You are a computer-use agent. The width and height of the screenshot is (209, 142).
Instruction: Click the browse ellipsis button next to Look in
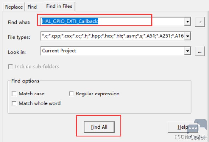tap(200, 51)
